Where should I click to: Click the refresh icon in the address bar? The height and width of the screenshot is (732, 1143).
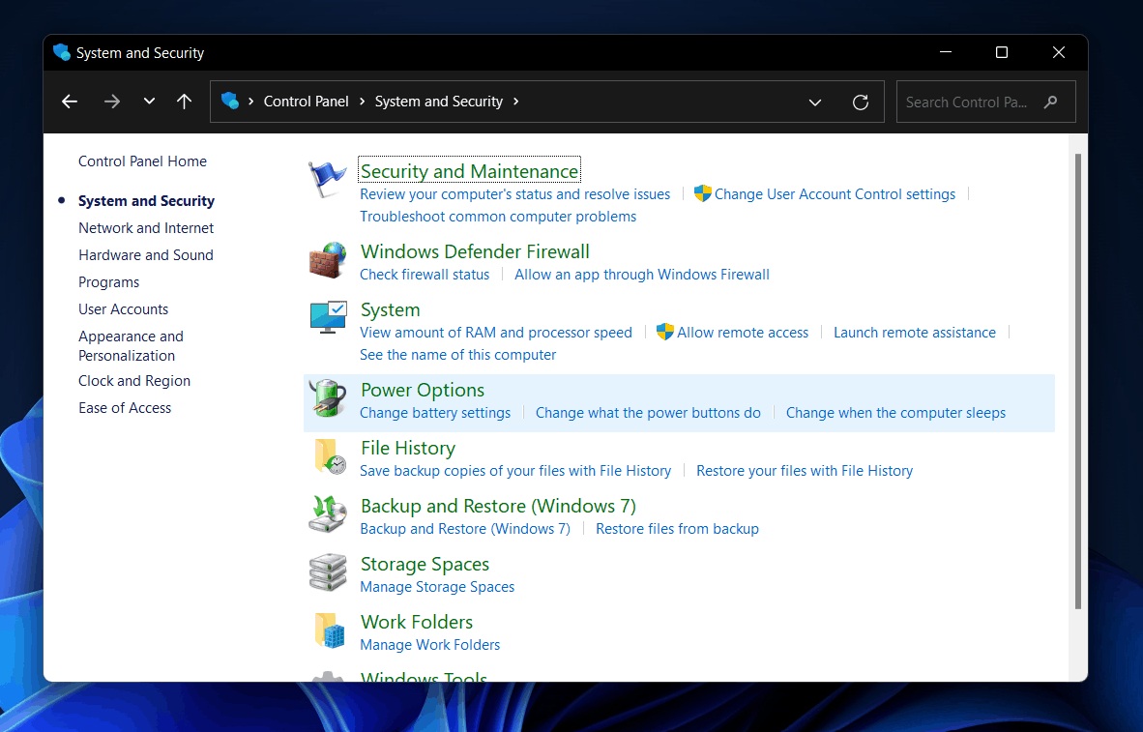point(861,101)
